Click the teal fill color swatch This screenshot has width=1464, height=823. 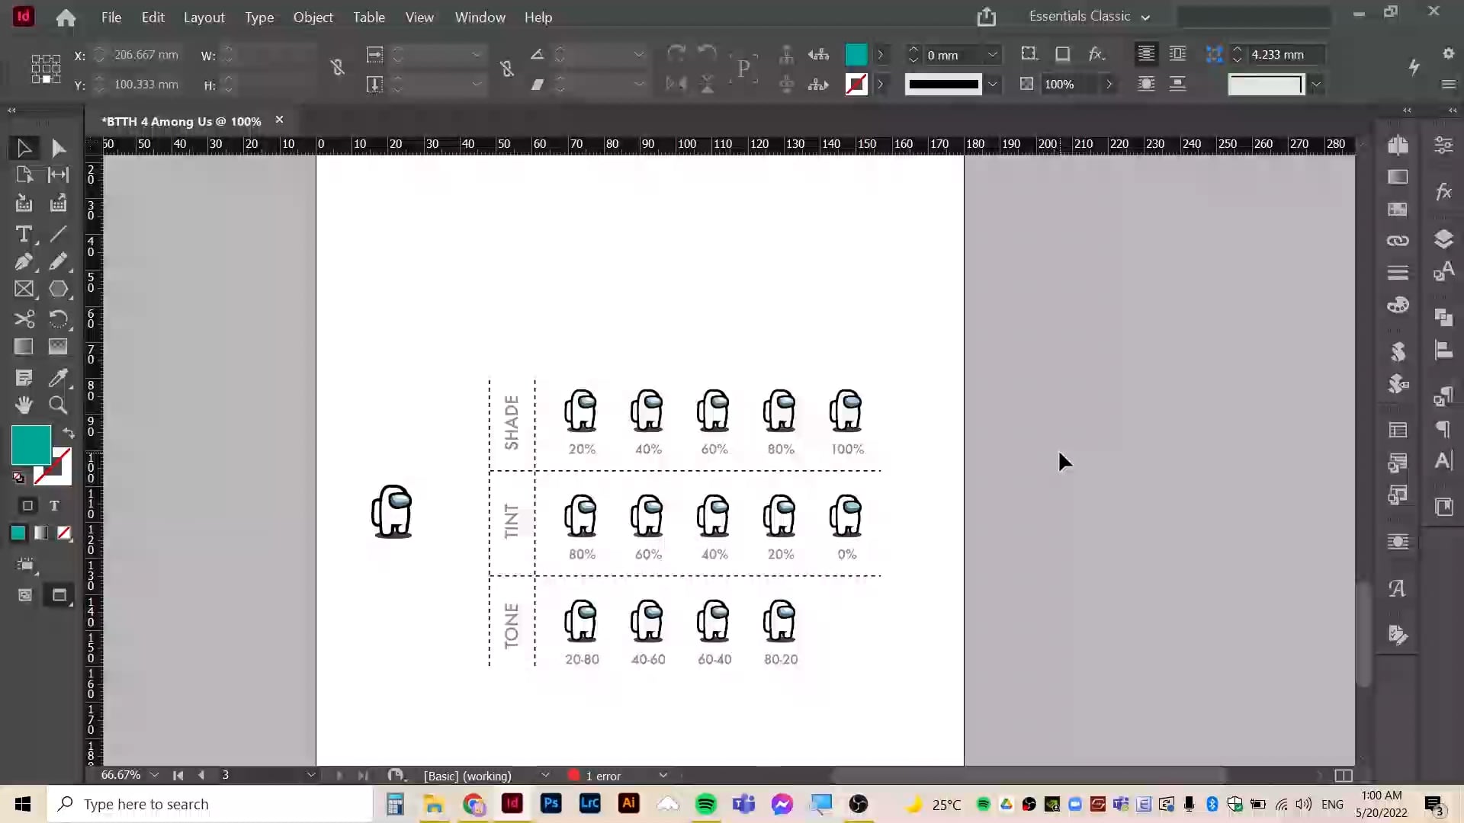click(30, 445)
